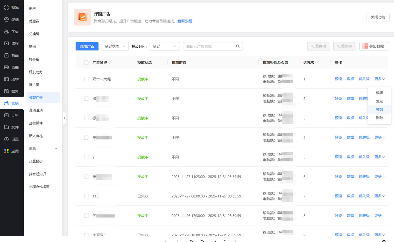This screenshot has width=394, height=242.
Task: Open the 设置 settings gear icon
Action: 6,139
